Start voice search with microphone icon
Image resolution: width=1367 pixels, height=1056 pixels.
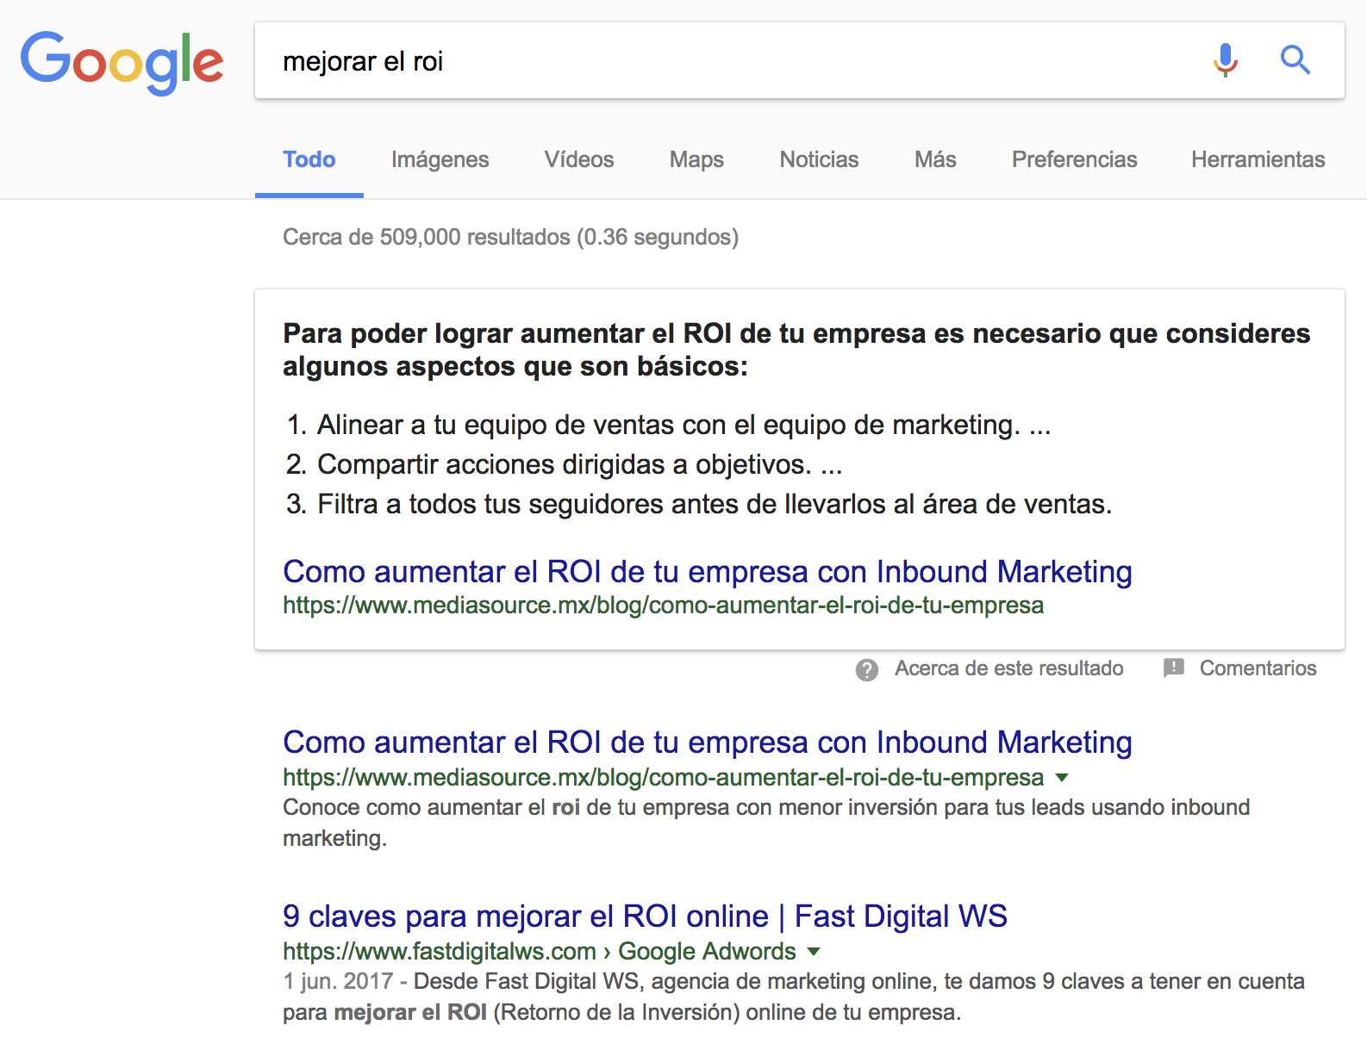(1225, 60)
